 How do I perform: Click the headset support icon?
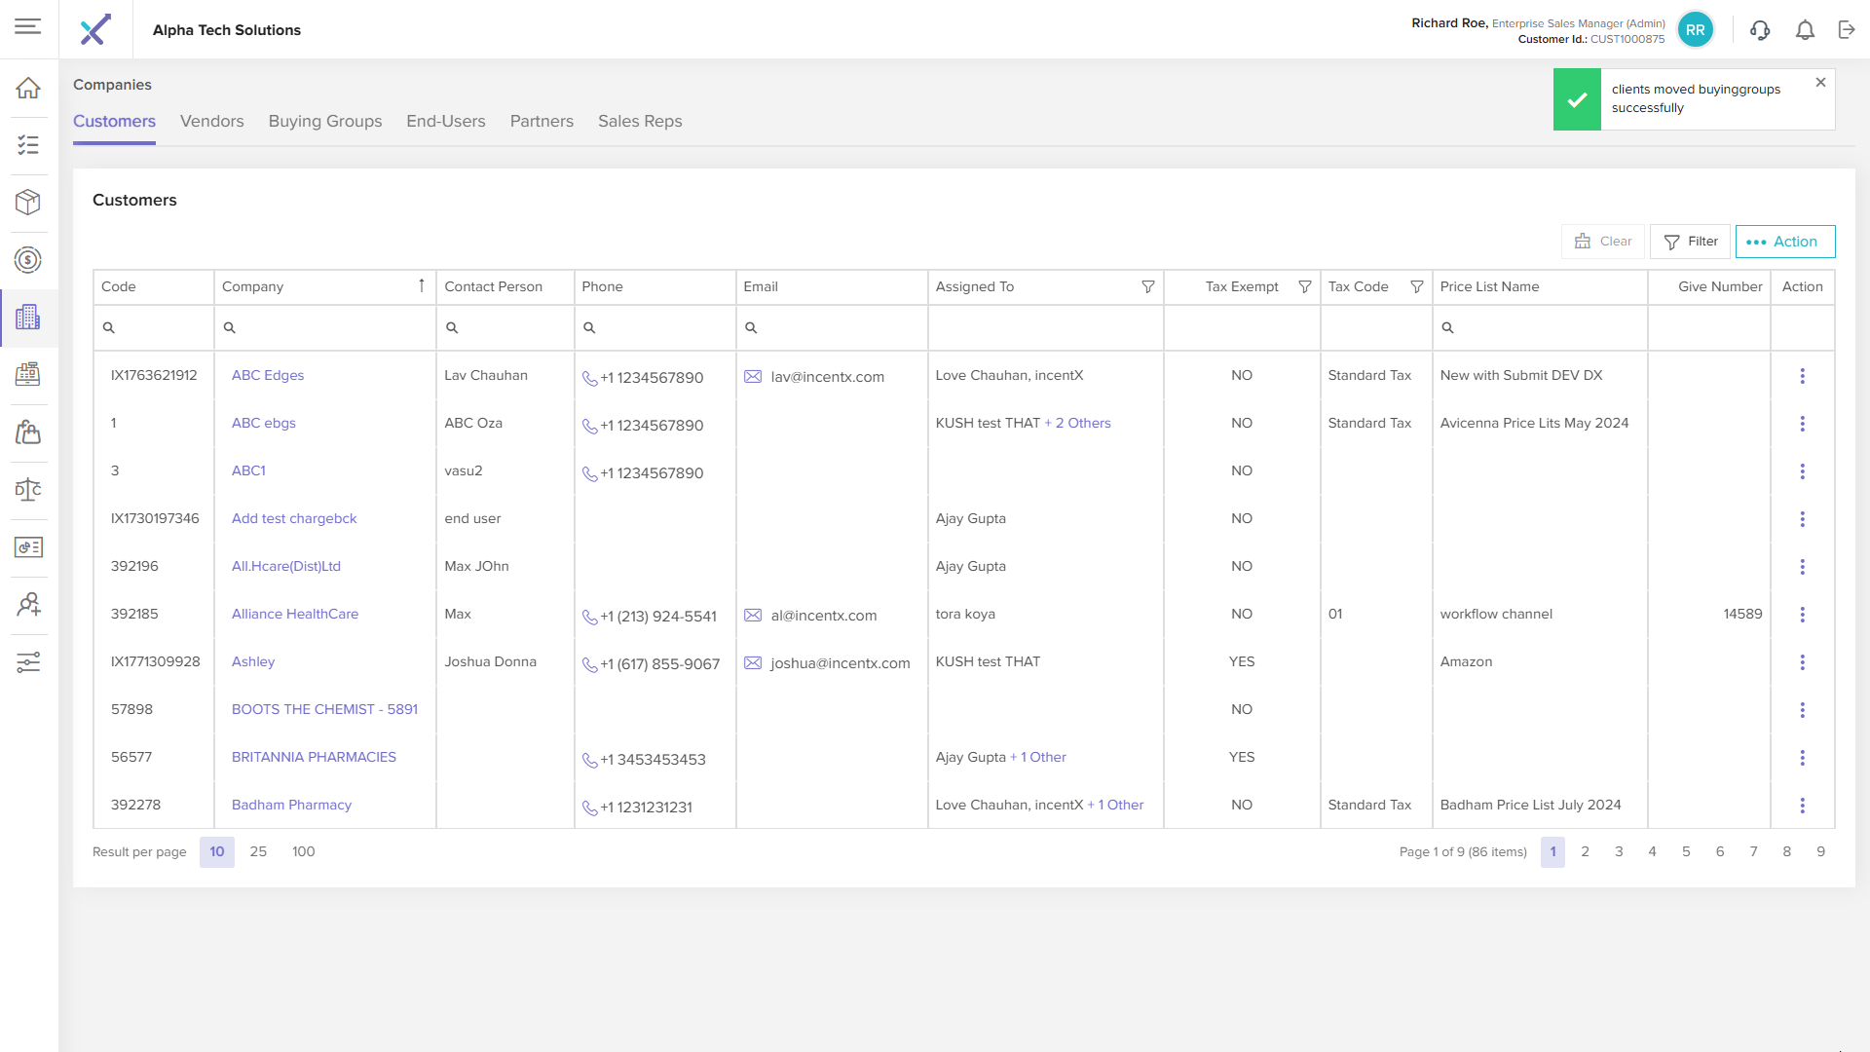[1759, 30]
